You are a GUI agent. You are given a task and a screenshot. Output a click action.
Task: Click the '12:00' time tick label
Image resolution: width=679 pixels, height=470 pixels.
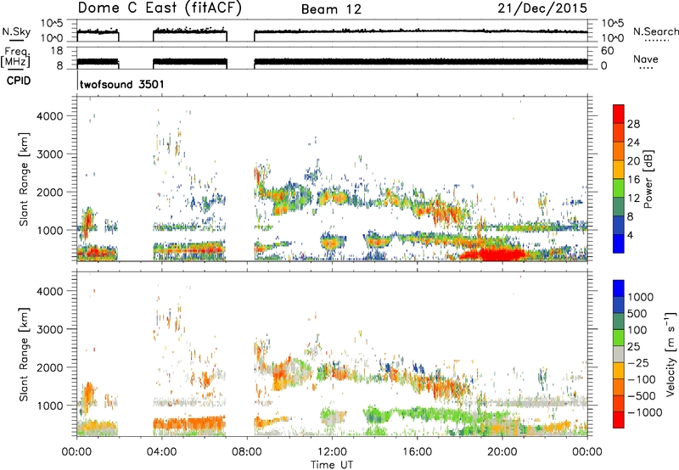click(x=332, y=452)
